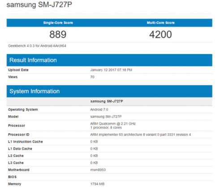Viewport: 224px width, 192px height.
Task: Select the 'Processor ID' label
Action: coord(18,134)
